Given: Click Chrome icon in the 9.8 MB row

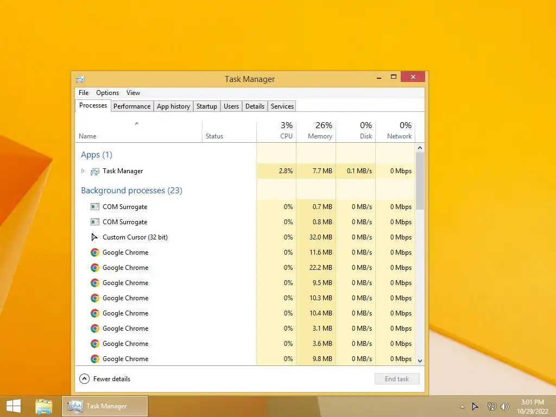Looking at the screenshot, I should coord(94,359).
